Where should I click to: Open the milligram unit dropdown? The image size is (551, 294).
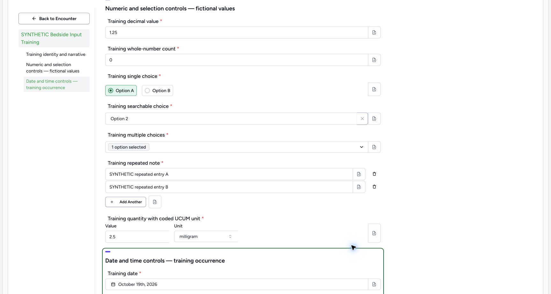206,237
